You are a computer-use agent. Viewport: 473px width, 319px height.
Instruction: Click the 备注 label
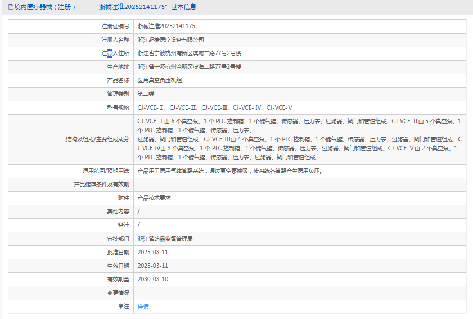tap(124, 225)
